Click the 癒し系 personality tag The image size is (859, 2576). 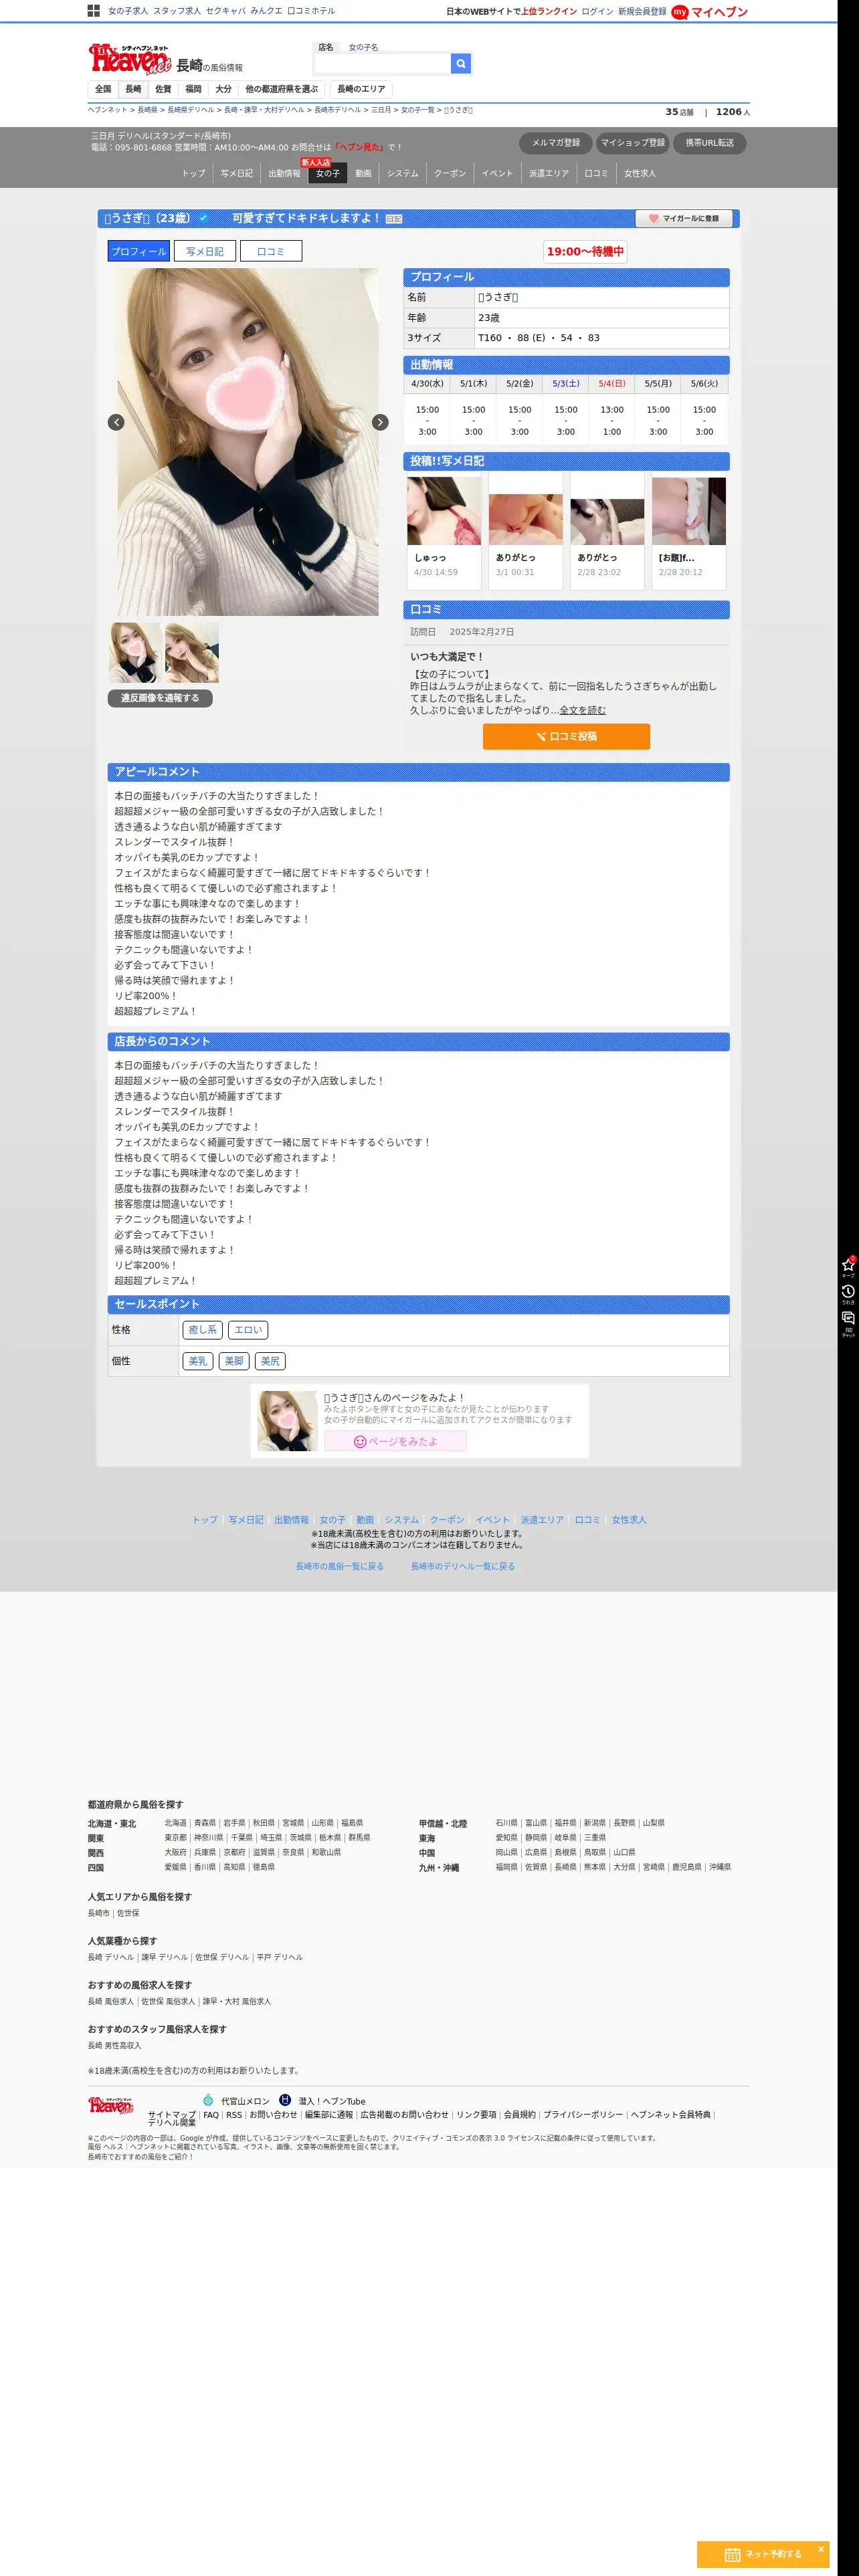(203, 1330)
